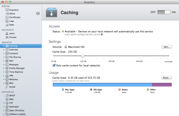Screen dimensions: 179x116
Task: Open the Stats bar chart icon
Action: (x=7, y=25)
